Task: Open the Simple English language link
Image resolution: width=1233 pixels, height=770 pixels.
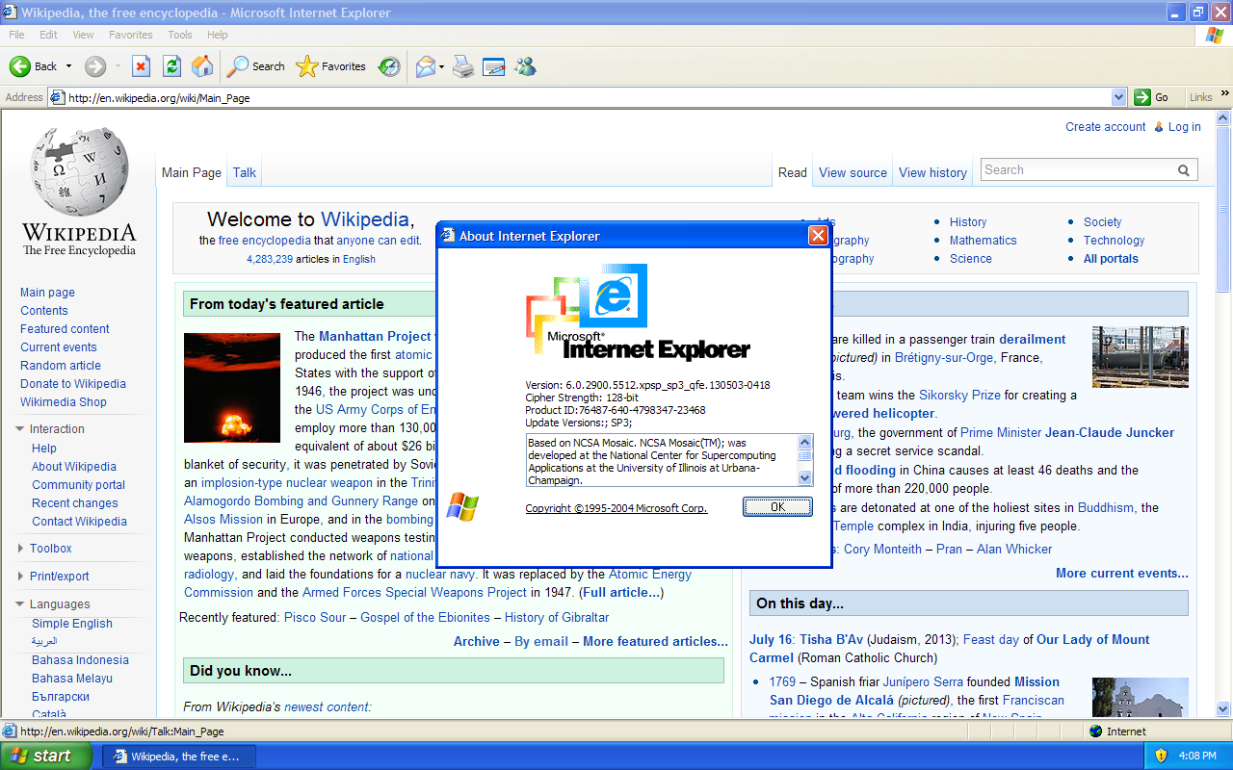Action: click(x=72, y=624)
